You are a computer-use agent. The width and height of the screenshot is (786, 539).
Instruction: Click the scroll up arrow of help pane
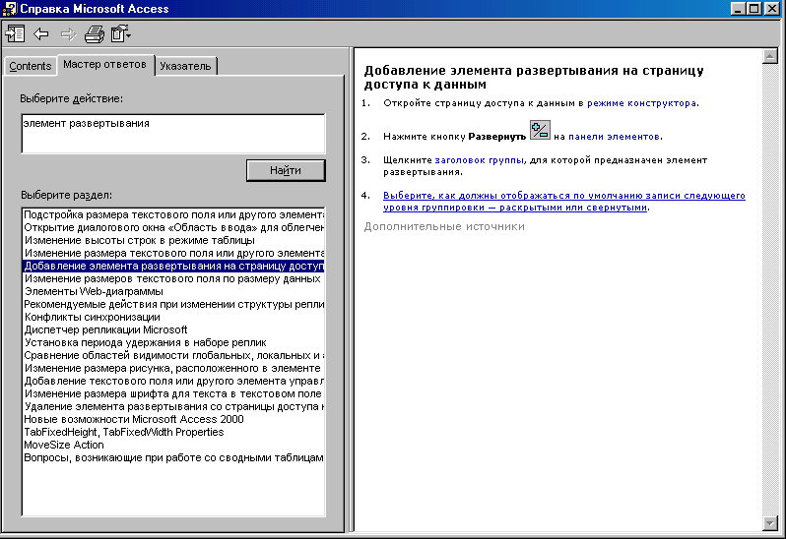point(769,56)
